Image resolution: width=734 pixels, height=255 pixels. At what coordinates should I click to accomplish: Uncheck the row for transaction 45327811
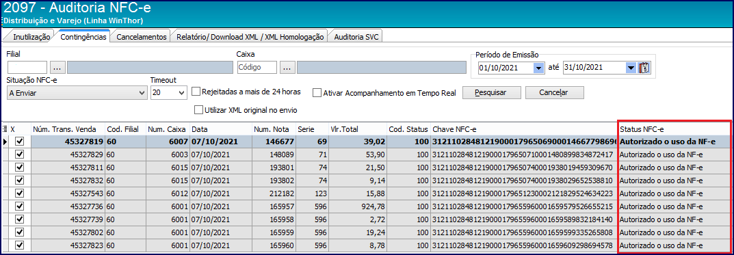20,167
